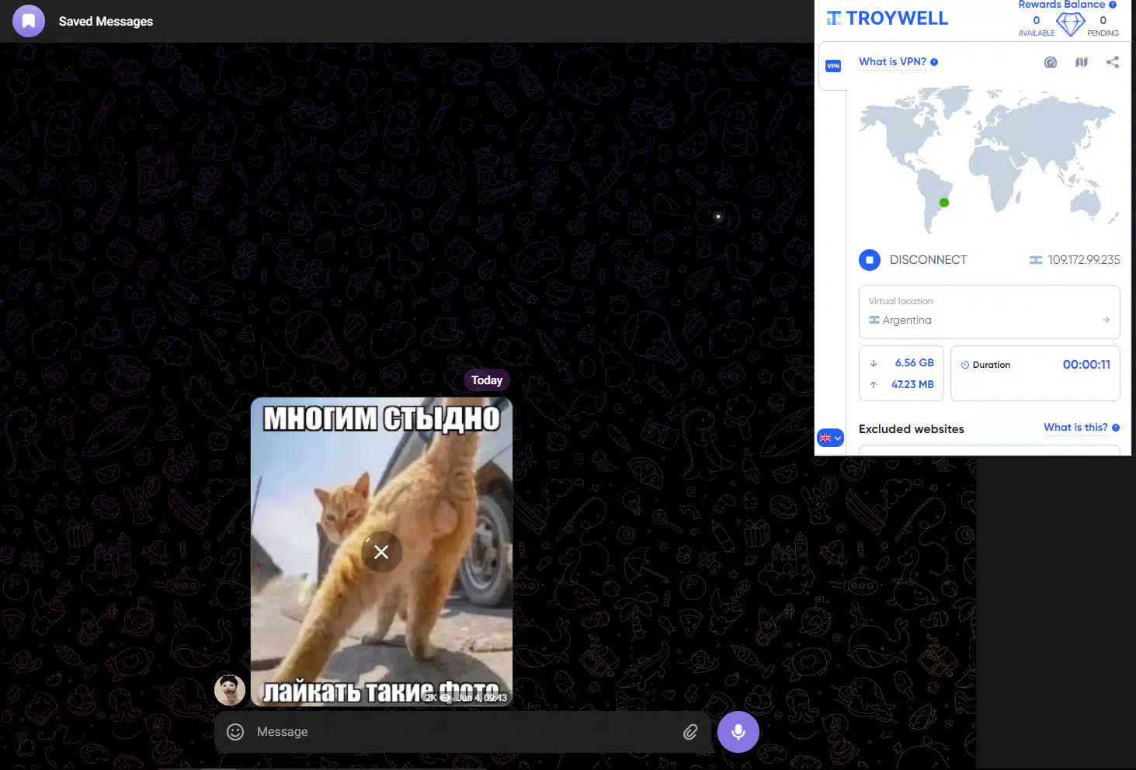This screenshot has width=1136, height=770.
Task: Click the attach file paperclip icon
Action: [690, 732]
